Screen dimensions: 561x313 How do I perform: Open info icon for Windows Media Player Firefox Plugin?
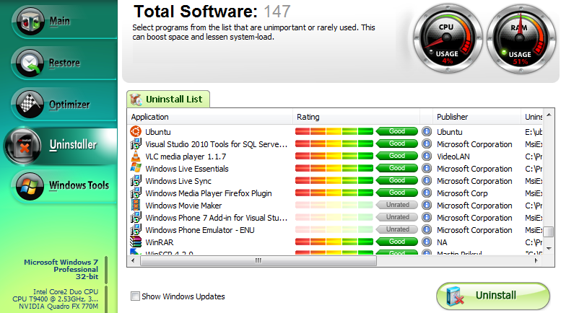pyautogui.click(x=427, y=193)
